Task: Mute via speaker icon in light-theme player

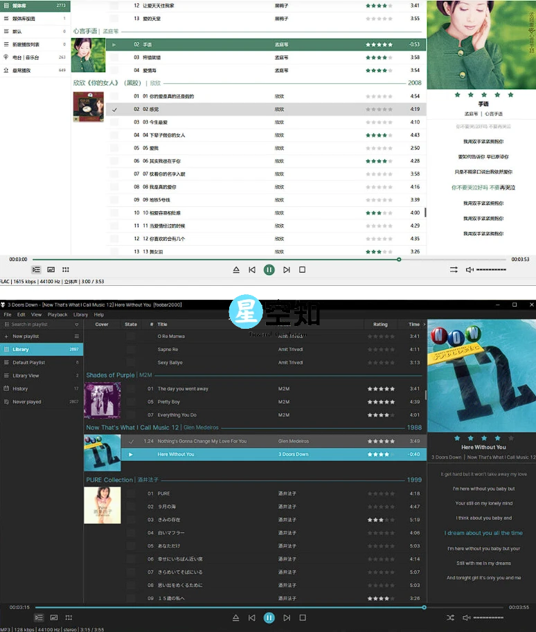Action: point(470,270)
